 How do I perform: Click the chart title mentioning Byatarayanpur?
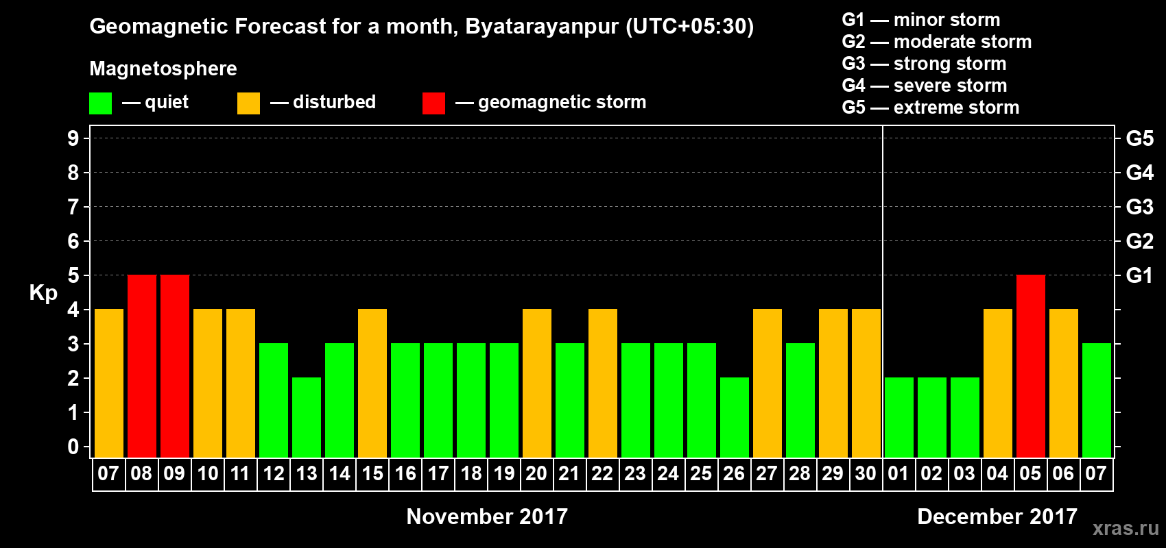(422, 27)
